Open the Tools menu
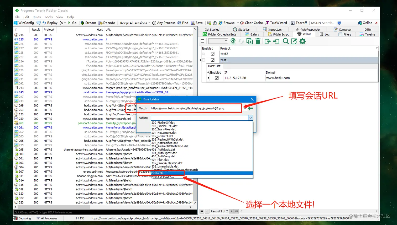This screenshot has width=397, height=225. point(48,17)
